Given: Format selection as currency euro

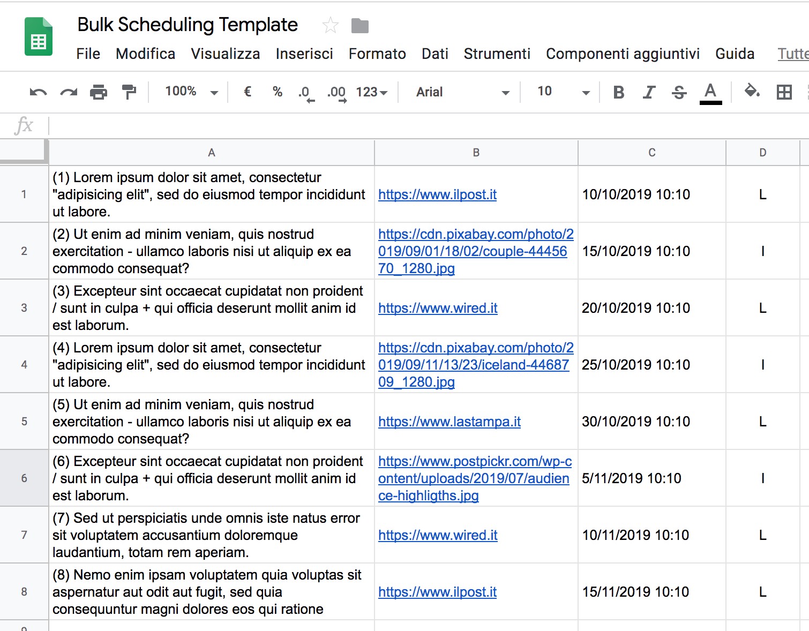Looking at the screenshot, I should (247, 92).
